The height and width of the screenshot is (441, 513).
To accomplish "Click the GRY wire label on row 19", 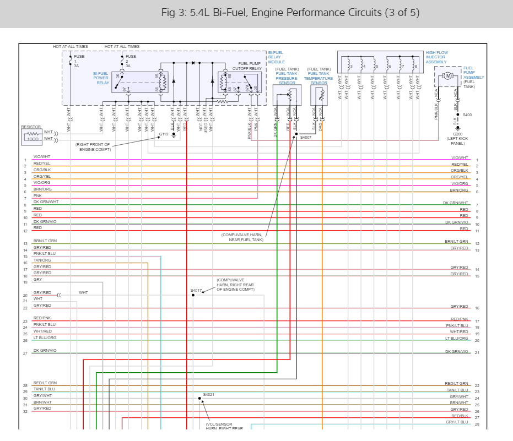I will coord(37,280).
